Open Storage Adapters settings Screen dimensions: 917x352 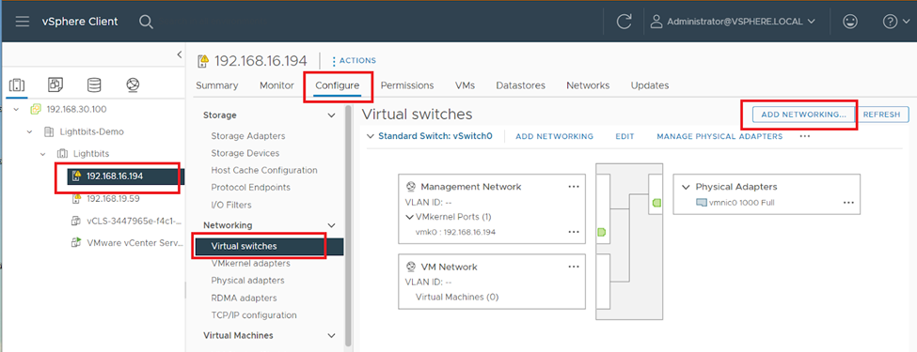pyautogui.click(x=248, y=136)
